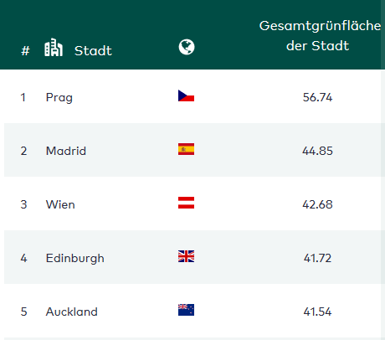Click the vertical scrollbar on right edge

(382, 170)
